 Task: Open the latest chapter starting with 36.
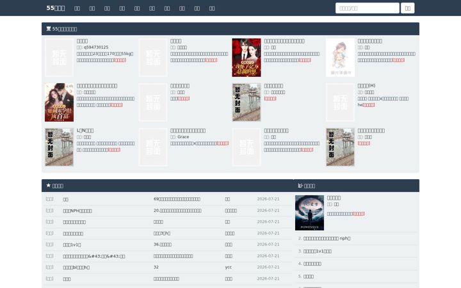tap(162, 244)
